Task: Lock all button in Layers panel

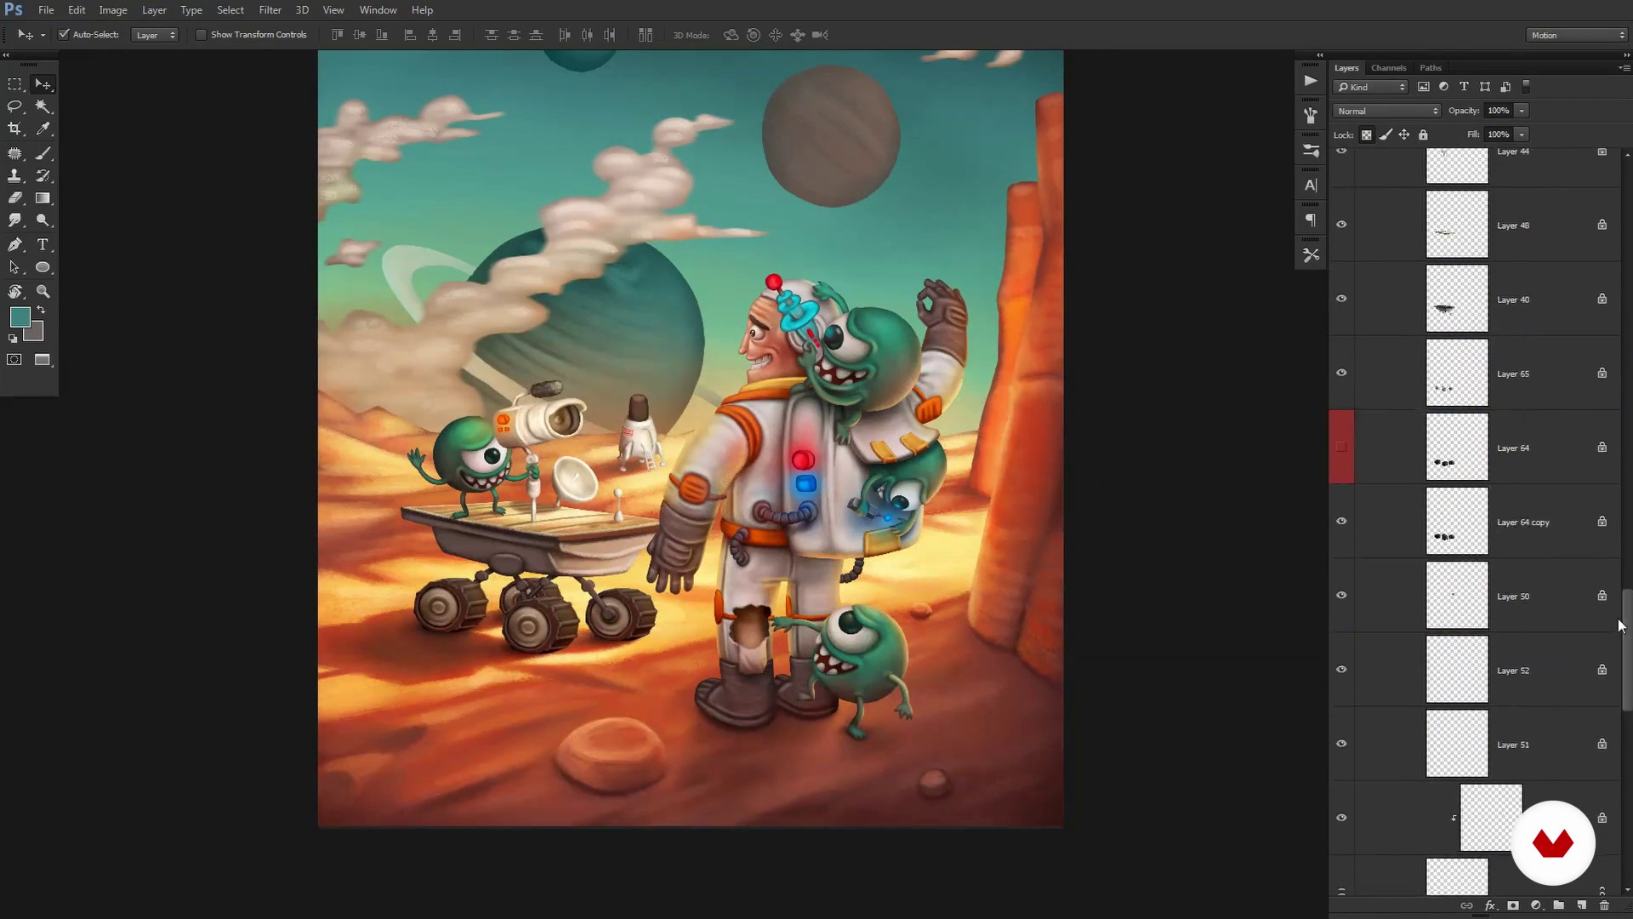Action: pos(1423,134)
